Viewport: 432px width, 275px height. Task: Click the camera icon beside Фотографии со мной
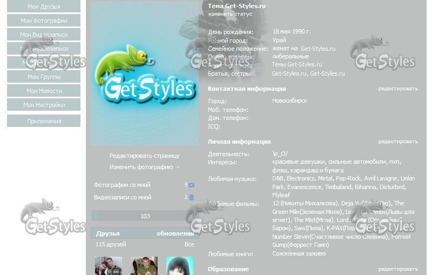tap(191, 185)
